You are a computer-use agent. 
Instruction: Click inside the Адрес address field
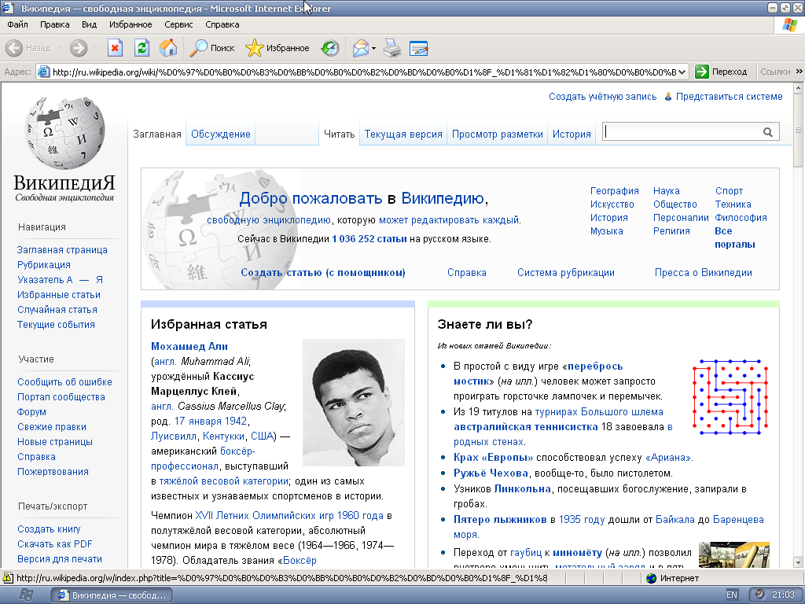pos(314,71)
